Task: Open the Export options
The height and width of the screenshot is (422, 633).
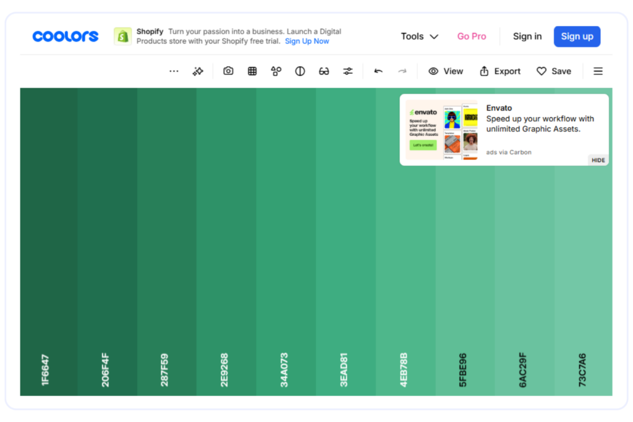Action: click(x=499, y=71)
